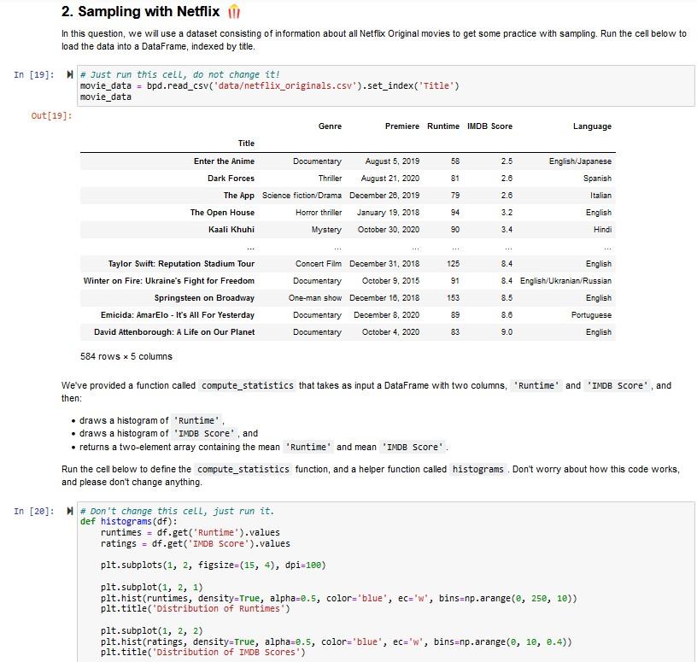The image size is (697, 662).
Task: Click the Enter the Anime row
Action: pos(348,161)
